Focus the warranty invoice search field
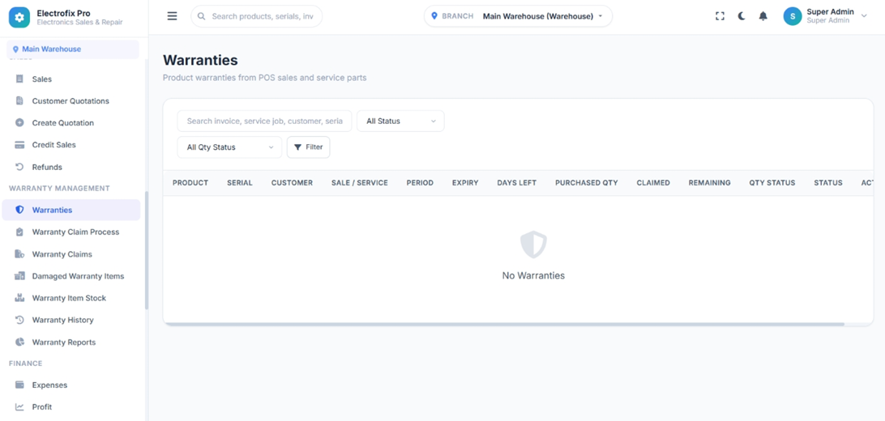 [265, 121]
